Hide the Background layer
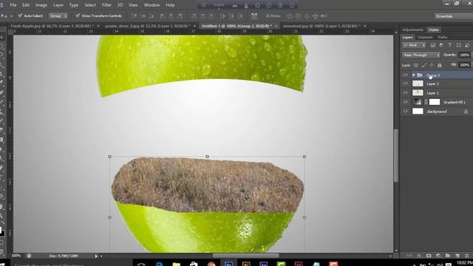Viewport: 473px width, 266px height. [x=406, y=112]
